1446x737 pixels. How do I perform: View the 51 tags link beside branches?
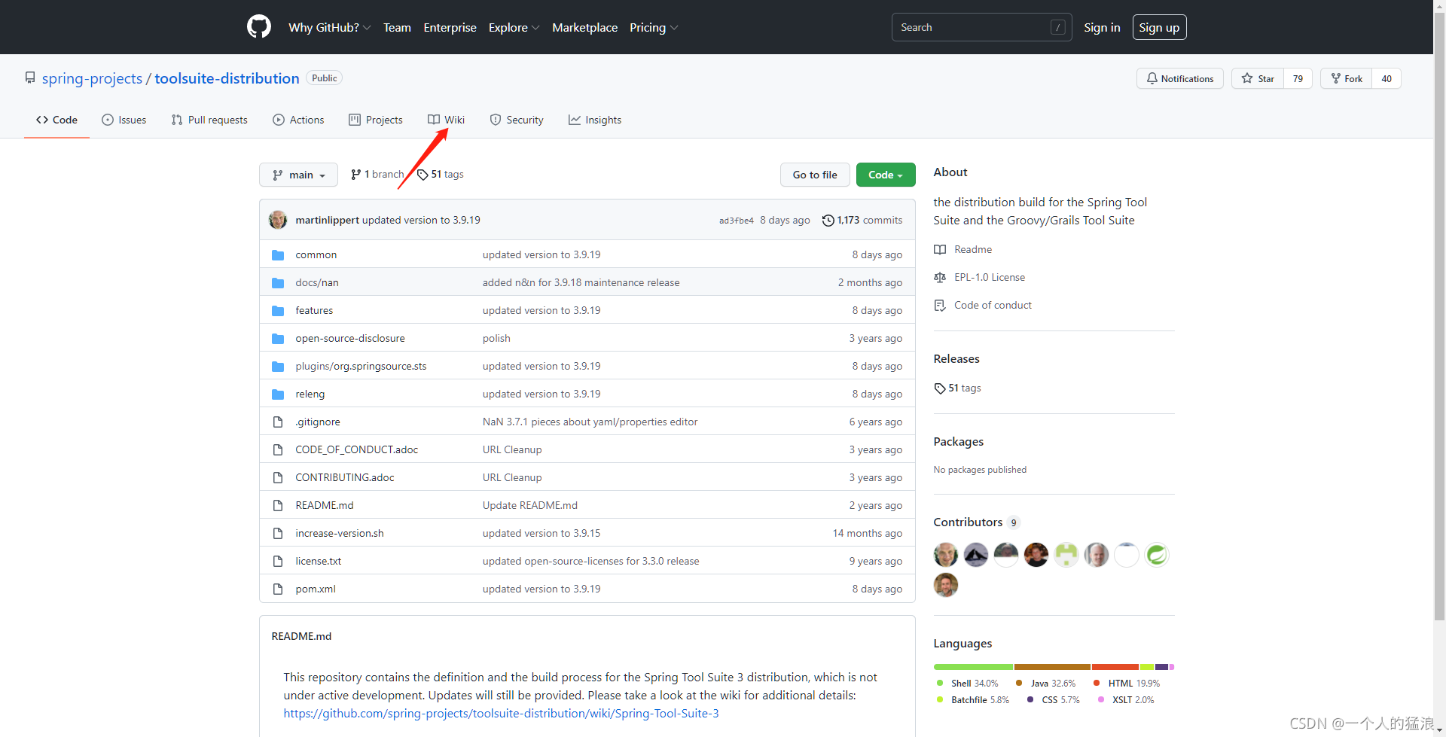(x=441, y=175)
